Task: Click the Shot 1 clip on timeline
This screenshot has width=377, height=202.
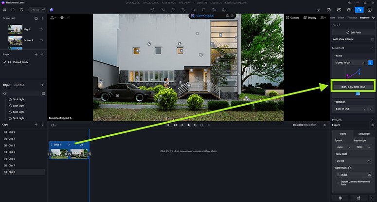Action: [69, 150]
